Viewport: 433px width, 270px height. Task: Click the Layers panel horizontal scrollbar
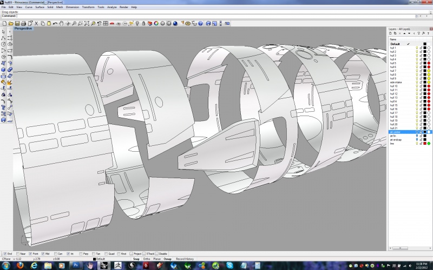(x=410, y=248)
